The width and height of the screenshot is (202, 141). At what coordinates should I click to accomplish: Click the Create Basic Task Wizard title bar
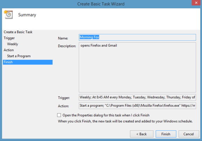[101, 4]
